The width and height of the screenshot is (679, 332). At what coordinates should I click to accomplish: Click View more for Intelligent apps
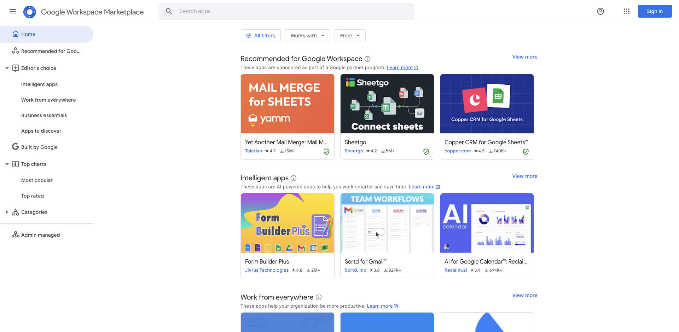tap(525, 176)
